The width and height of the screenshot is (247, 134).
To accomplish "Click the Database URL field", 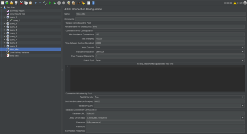I will pos(165,114).
